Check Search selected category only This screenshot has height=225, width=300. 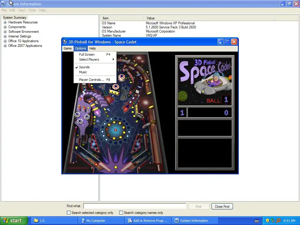coord(69,213)
